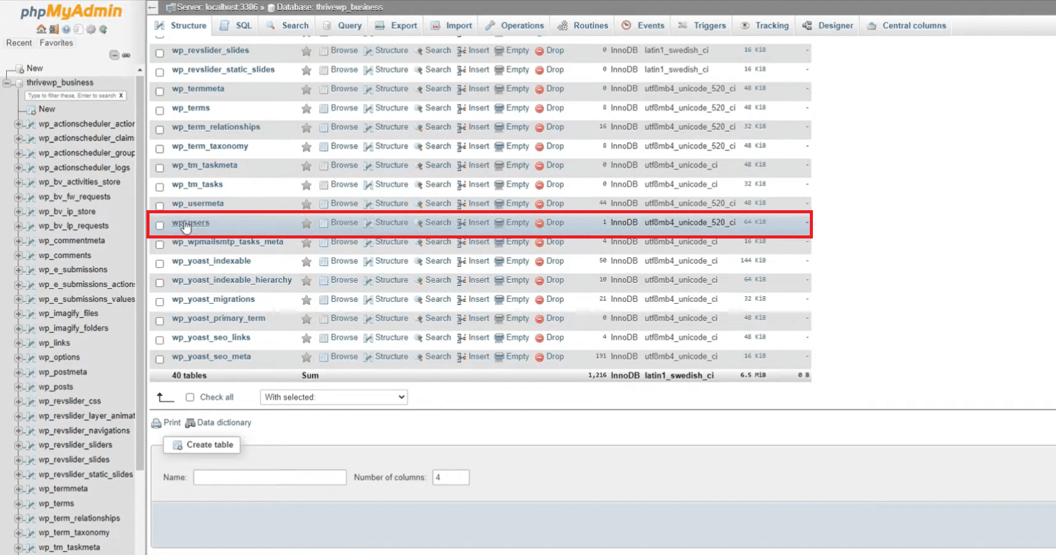Enable the Check all checkbox

190,397
